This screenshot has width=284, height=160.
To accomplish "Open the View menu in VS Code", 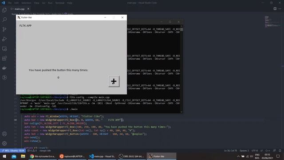I will pyautogui.click(x=36, y=3).
